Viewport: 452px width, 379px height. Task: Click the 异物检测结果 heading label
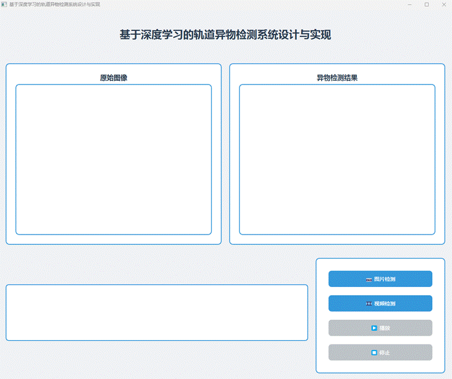tap(337, 78)
